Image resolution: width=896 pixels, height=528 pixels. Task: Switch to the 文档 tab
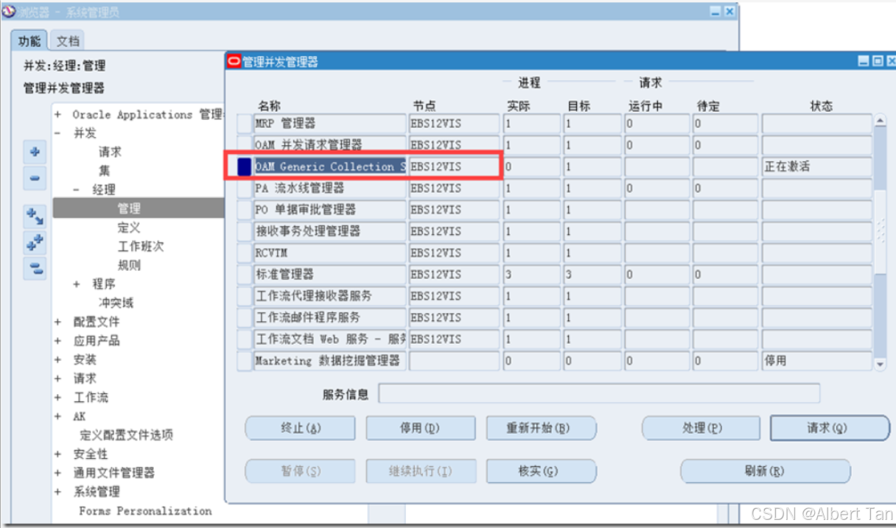pos(68,41)
